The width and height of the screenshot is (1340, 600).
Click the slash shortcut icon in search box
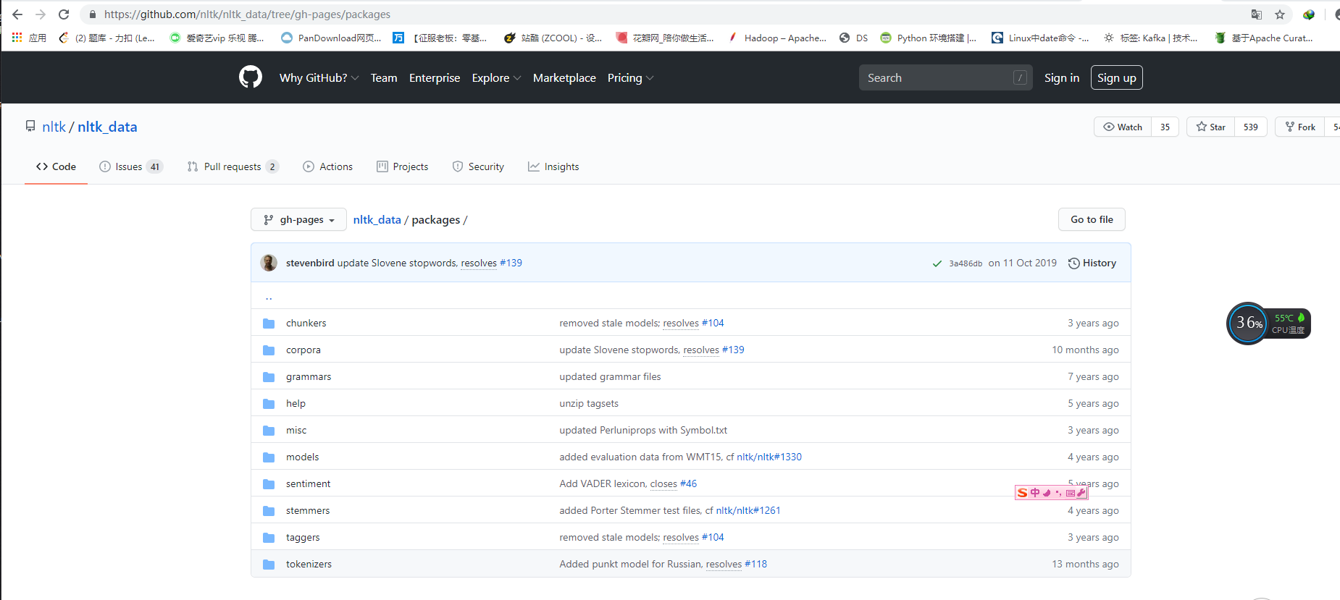1020,77
